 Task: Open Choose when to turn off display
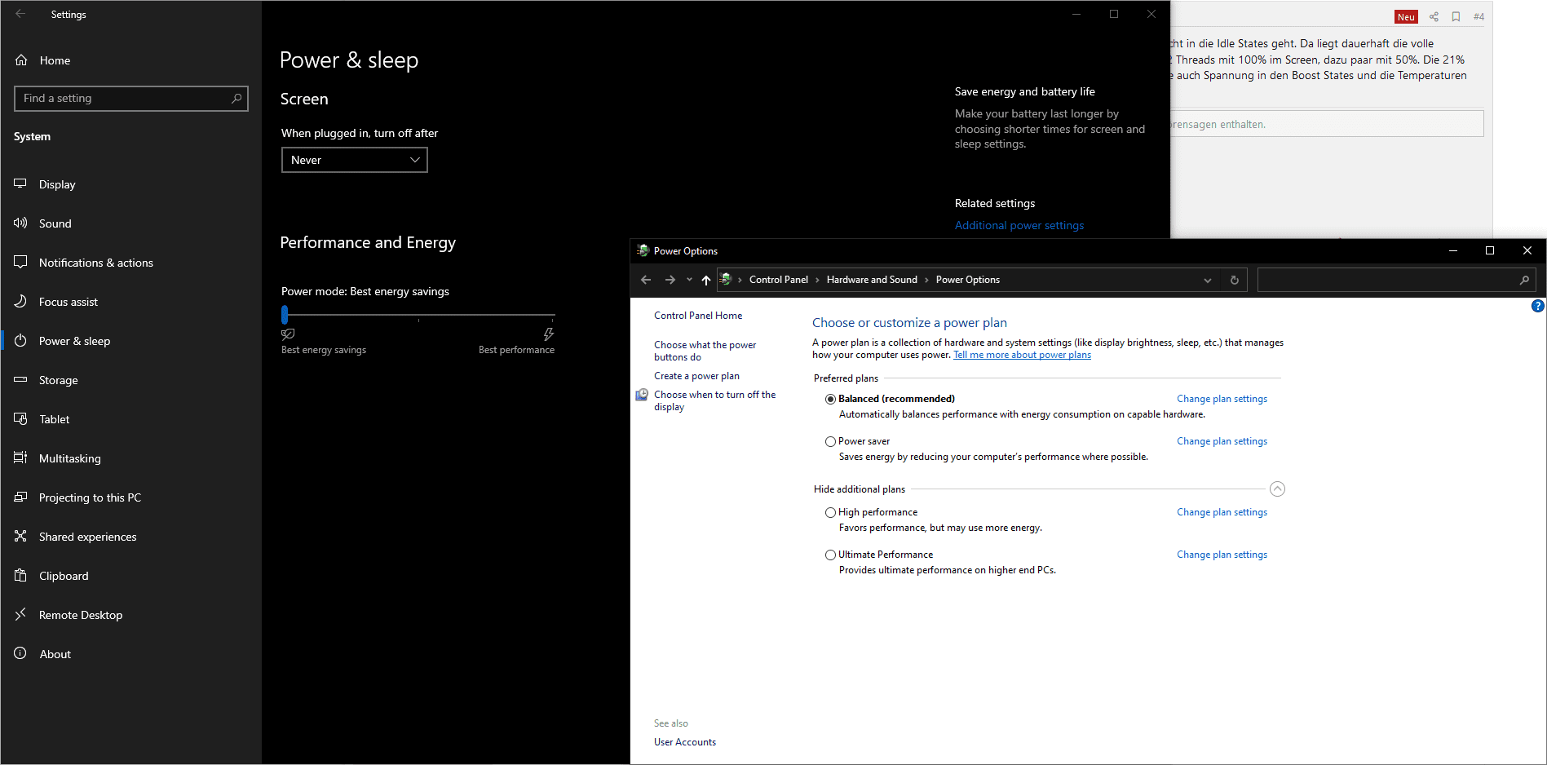[x=714, y=400]
